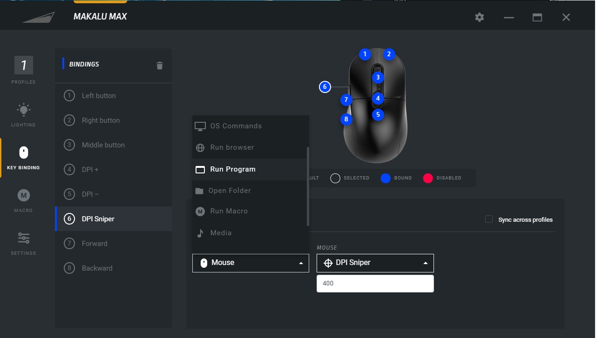Open the gear settings icon in title bar

[x=480, y=17]
